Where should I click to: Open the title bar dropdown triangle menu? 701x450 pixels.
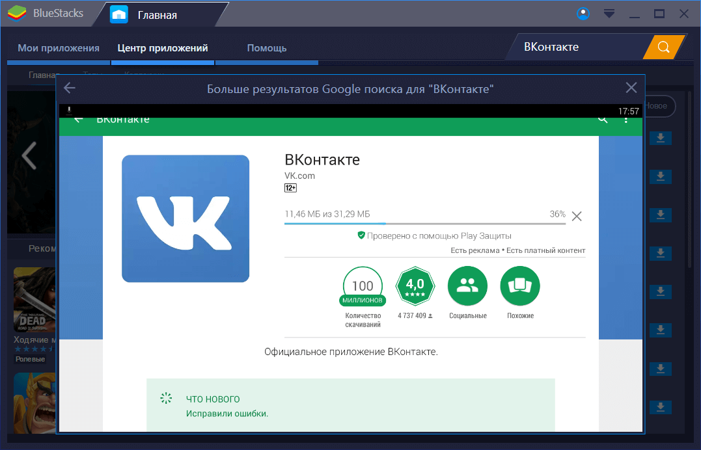pos(609,14)
